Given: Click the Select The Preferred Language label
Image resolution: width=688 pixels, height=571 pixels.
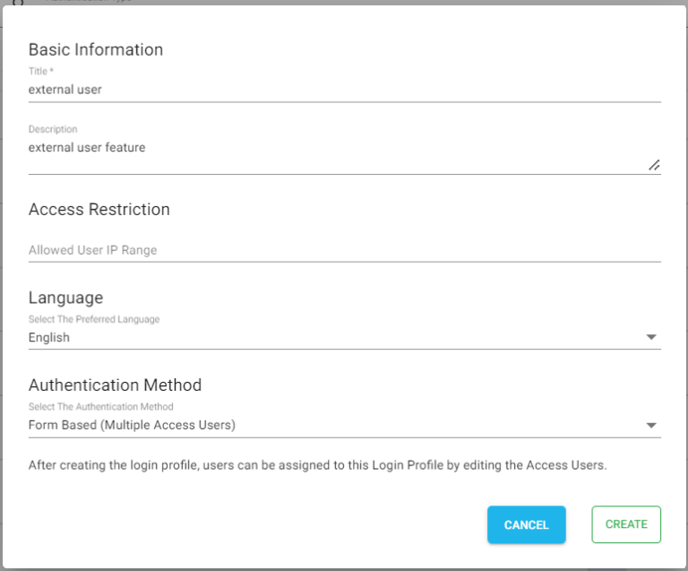Looking at the screenshot, I should (94, 319).
